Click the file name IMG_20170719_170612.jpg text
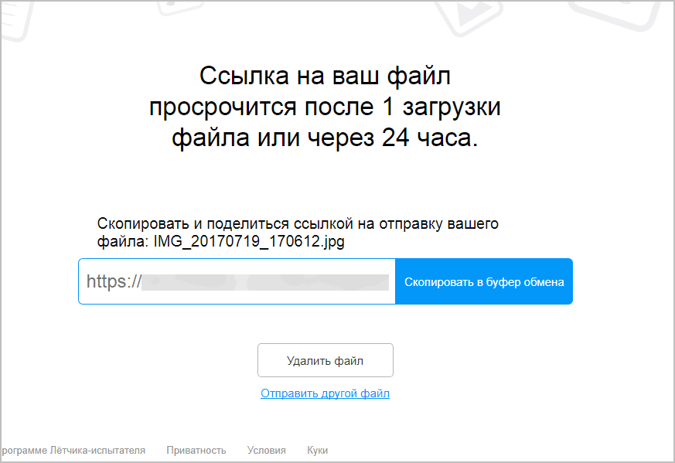 (x=249, y=241)
